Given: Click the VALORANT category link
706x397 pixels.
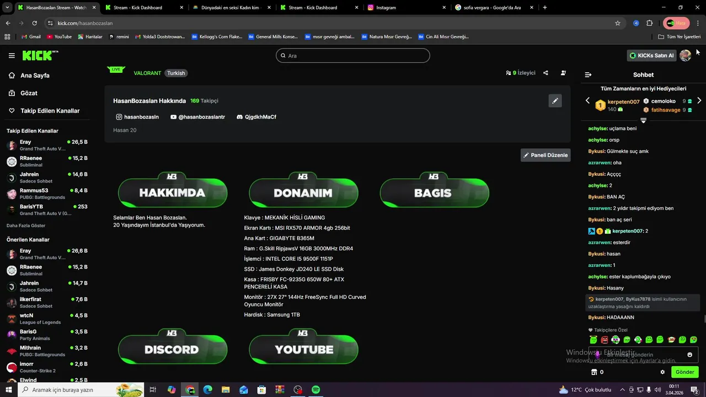Looking at the screenshot, I should coord(147,73).
